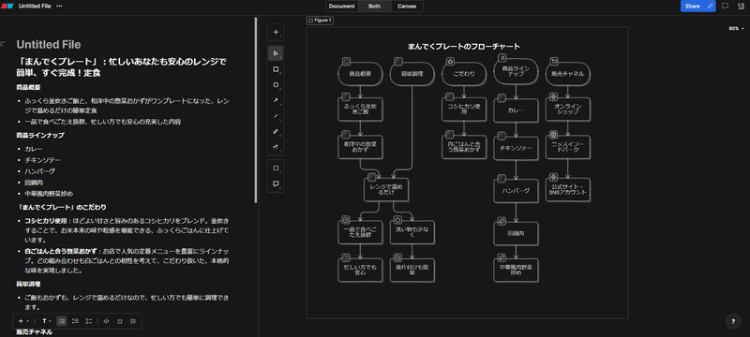
Task: Open the text style T dropdown
Action: tap(47, 321)
